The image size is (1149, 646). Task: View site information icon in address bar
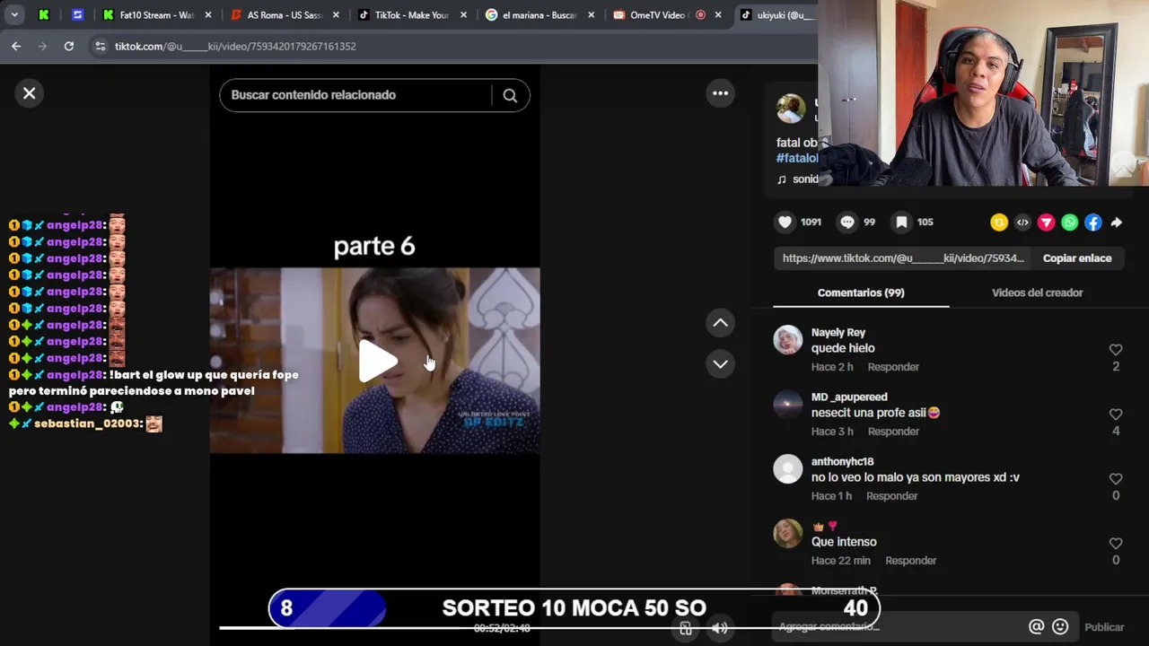[100, 46]
